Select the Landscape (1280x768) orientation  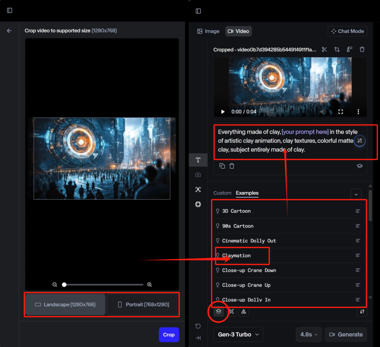click(65, 304)
